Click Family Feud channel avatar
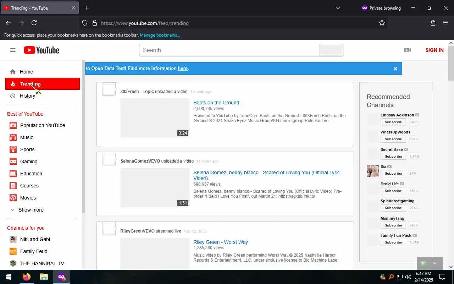The image size is (454, 284). coord(13,251)
